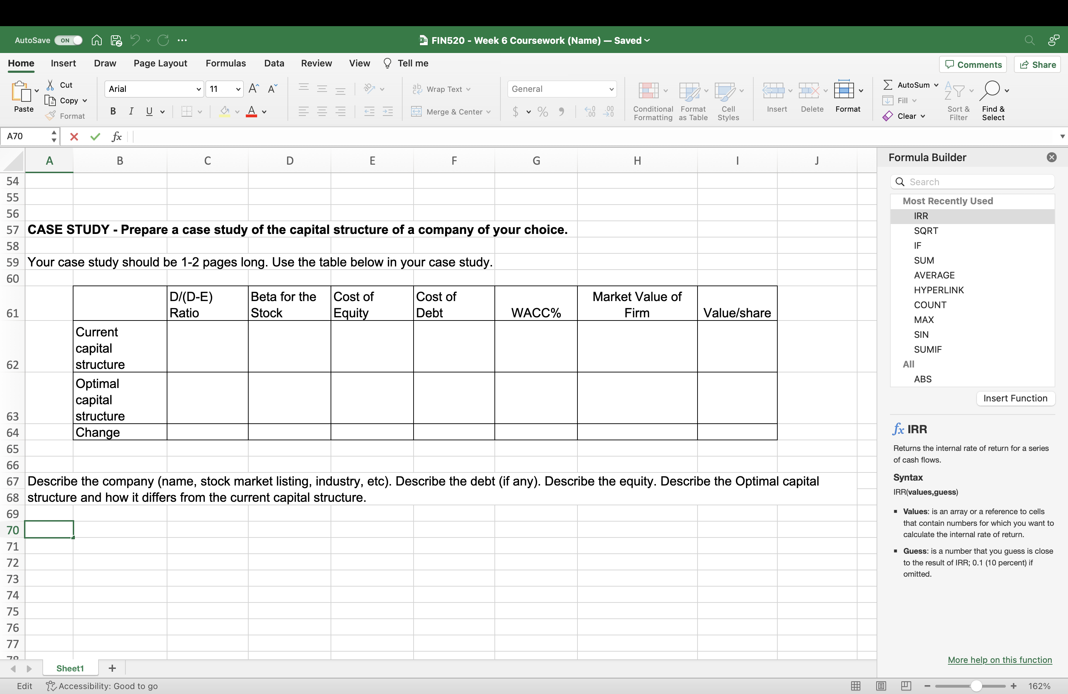Image resolution: width=1068 pixels, height=694 pixels.
Task: Open the Home icon in title bar
Action: coord(96,40)
